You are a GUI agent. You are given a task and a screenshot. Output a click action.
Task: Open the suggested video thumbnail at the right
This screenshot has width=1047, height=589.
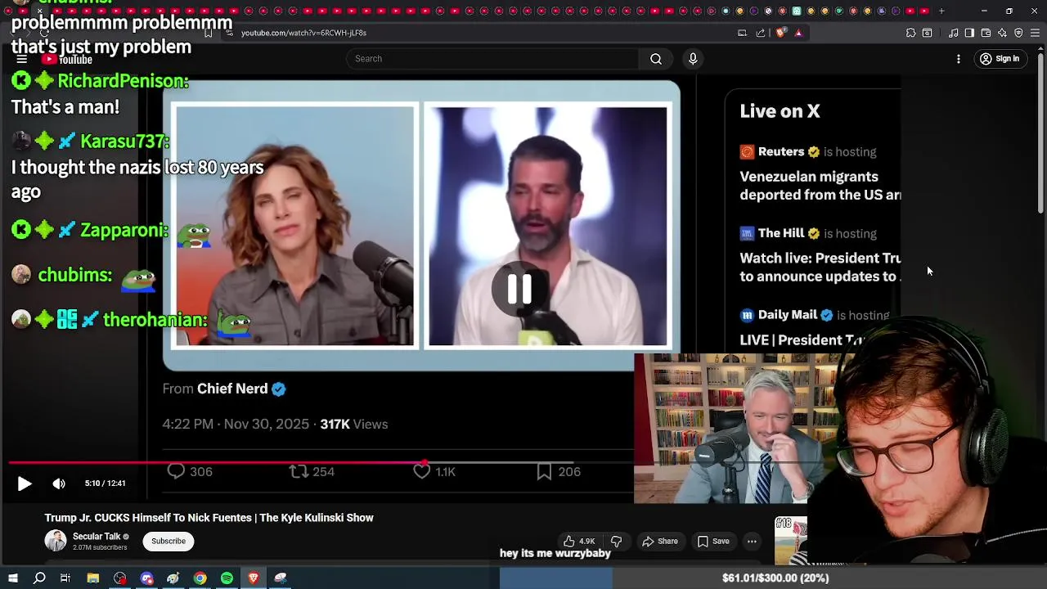[791, 540]
